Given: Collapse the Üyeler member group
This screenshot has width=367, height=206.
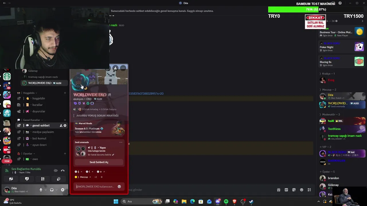Looking at the screenshot, I should point(327,172).
